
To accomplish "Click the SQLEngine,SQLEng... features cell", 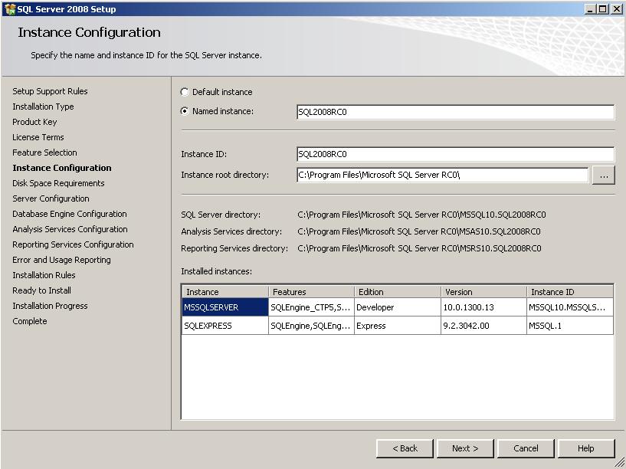I will point(311,326).
